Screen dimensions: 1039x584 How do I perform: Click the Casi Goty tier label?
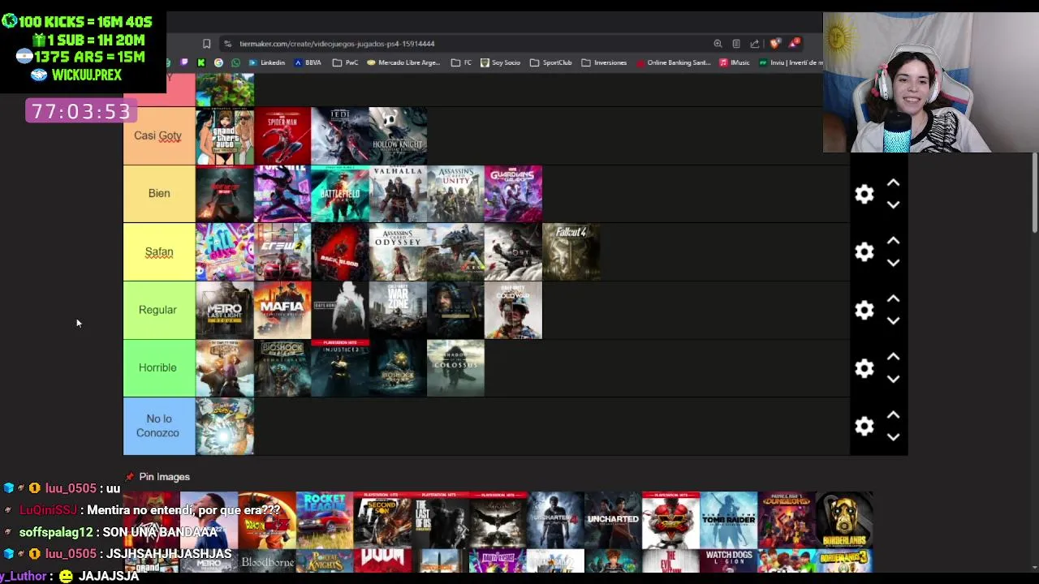click(x=158, y=135)
